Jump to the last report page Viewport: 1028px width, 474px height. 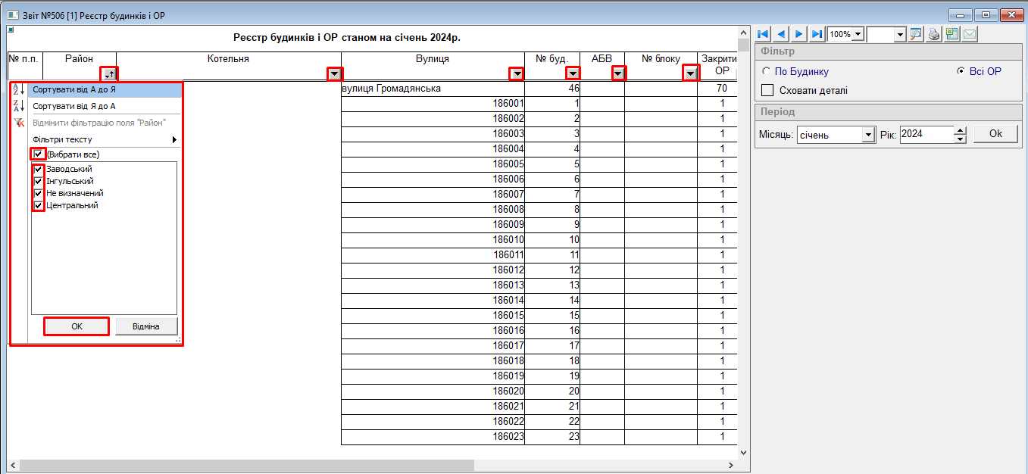click(817, 34)
